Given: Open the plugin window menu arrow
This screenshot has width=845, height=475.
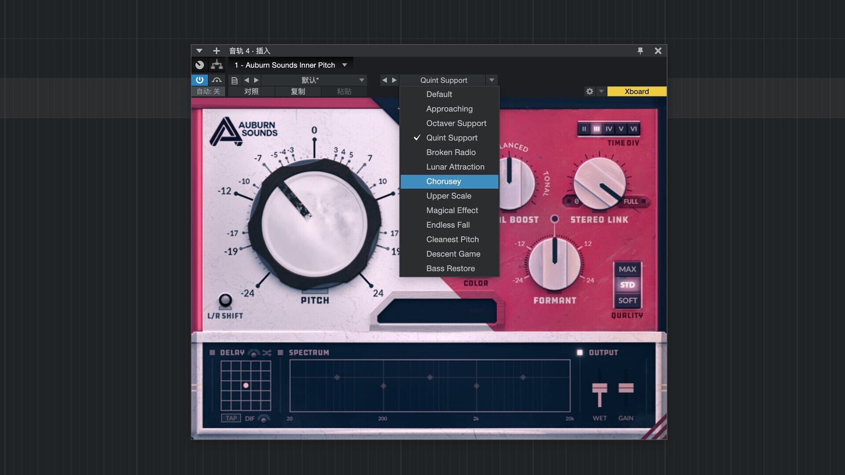Looking at the screenshot, I should (x=199, y=51).
